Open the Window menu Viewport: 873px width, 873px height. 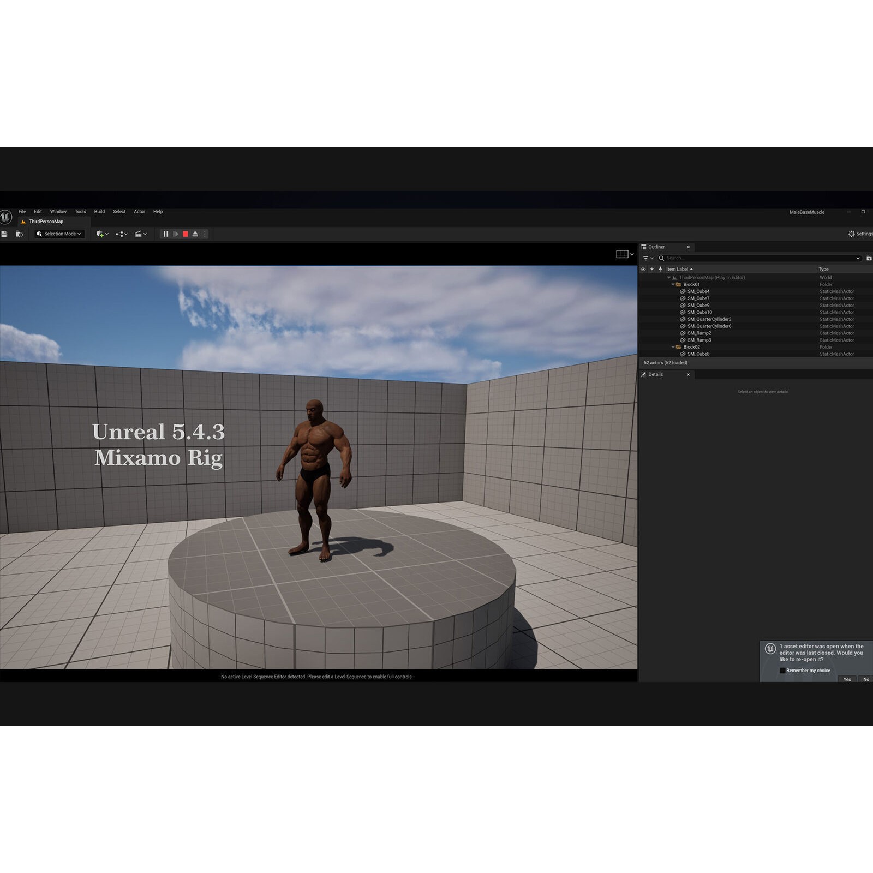click(x=58, y=212)
